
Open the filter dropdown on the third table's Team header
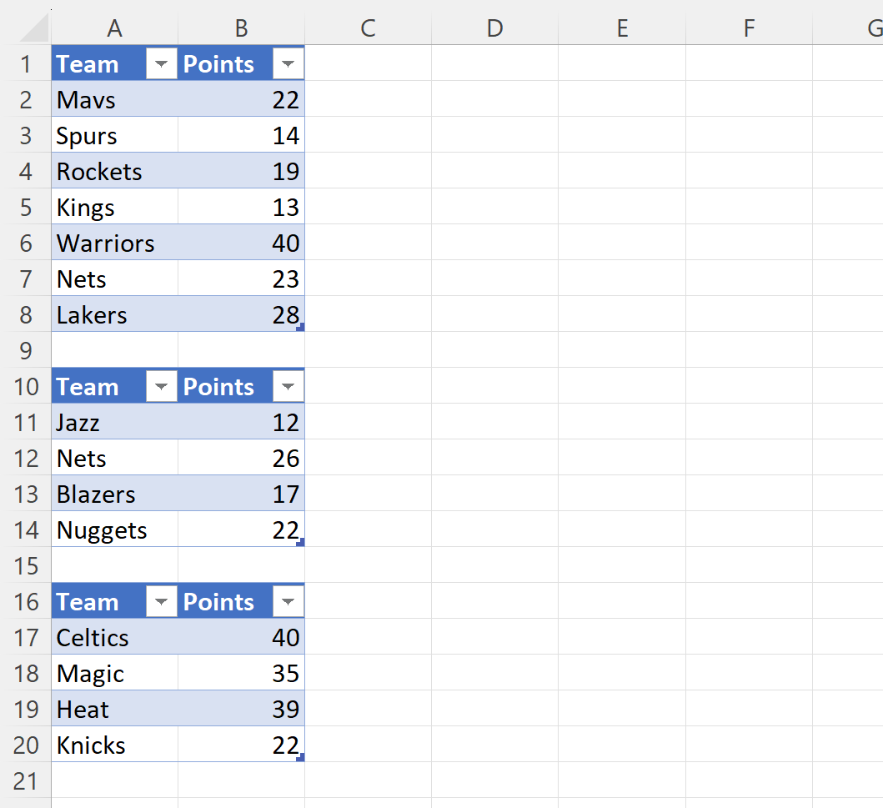(161, 601)
